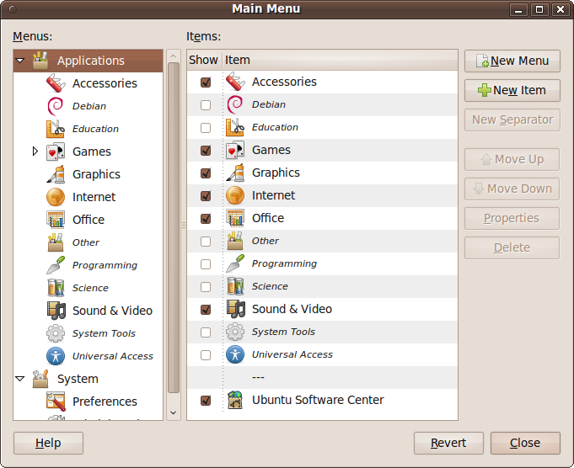The width and height of the screenshot is (574, 468).
Task: Click the System Tools gear icon in Menus tree
Action: click(x=56, y=333)
